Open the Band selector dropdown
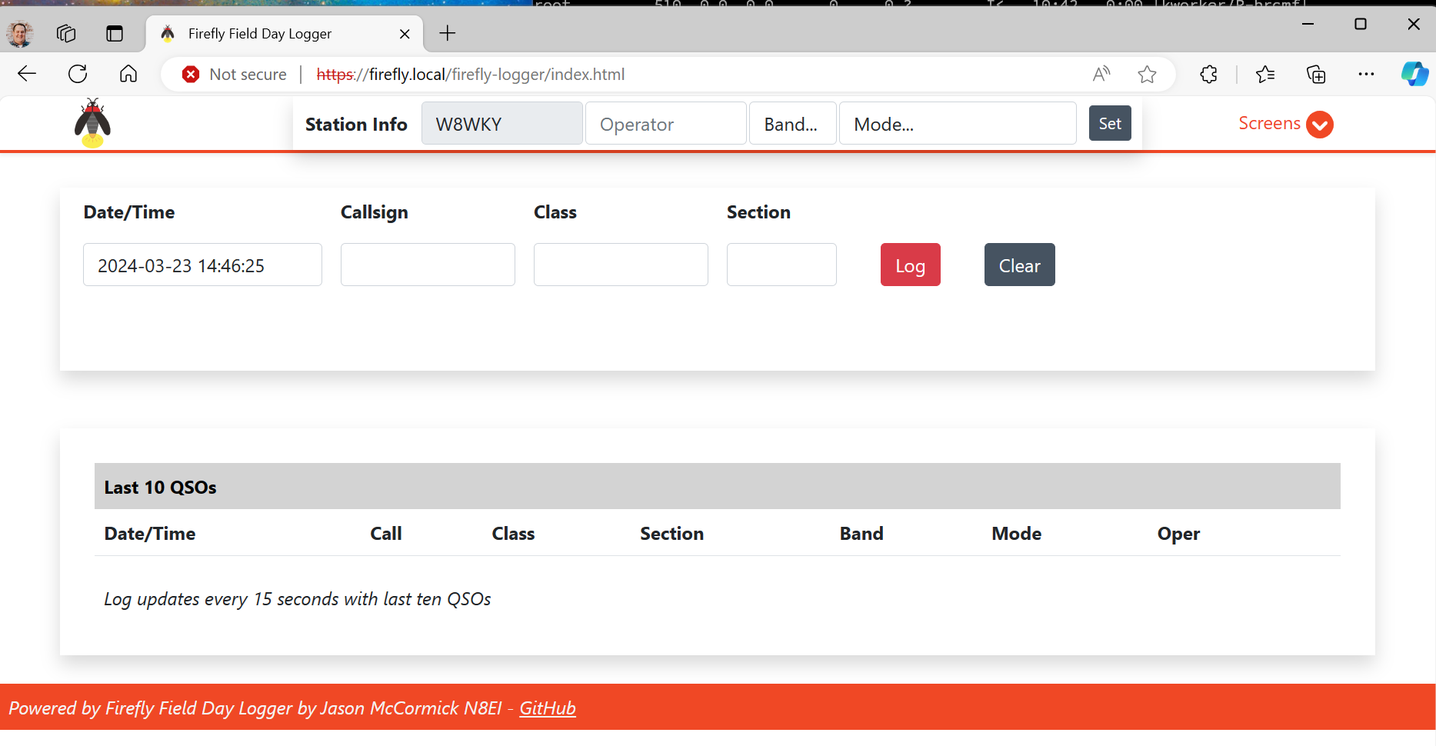1436x746 pixels. pos(791,124)
